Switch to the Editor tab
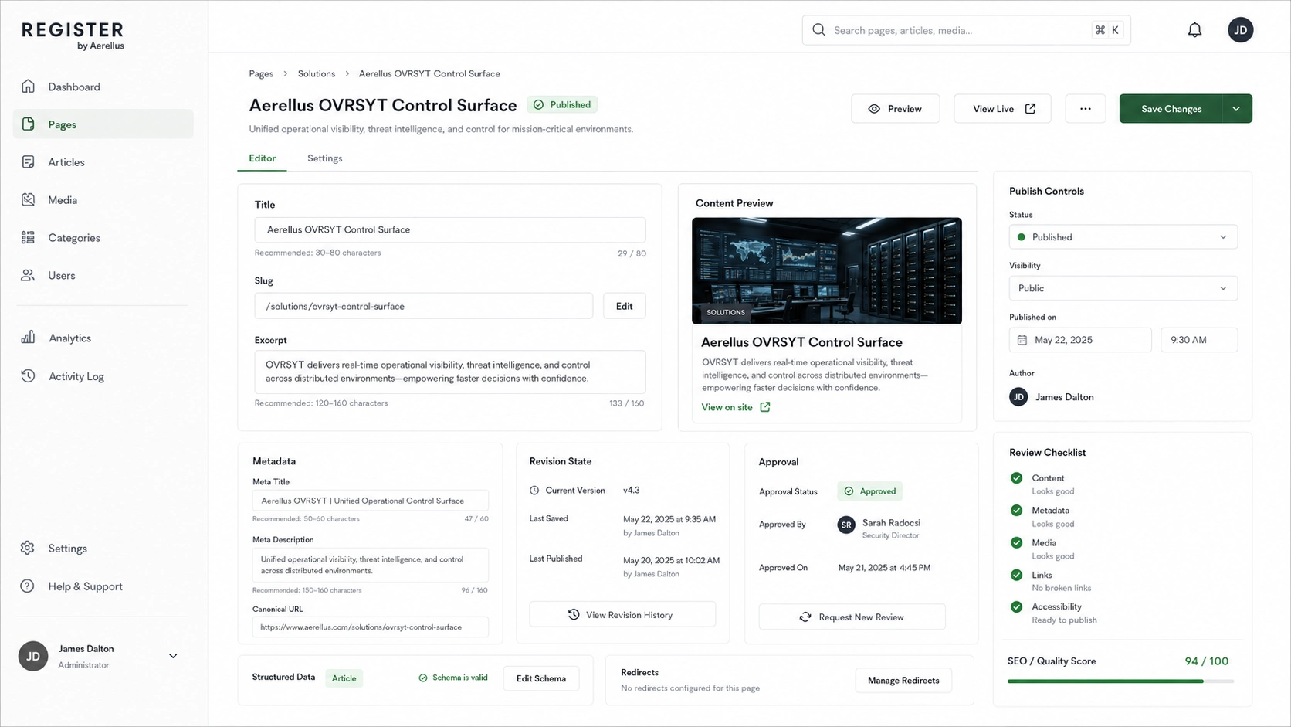The width and height of the screenshot is (1291, 727). tap(262, 158)
